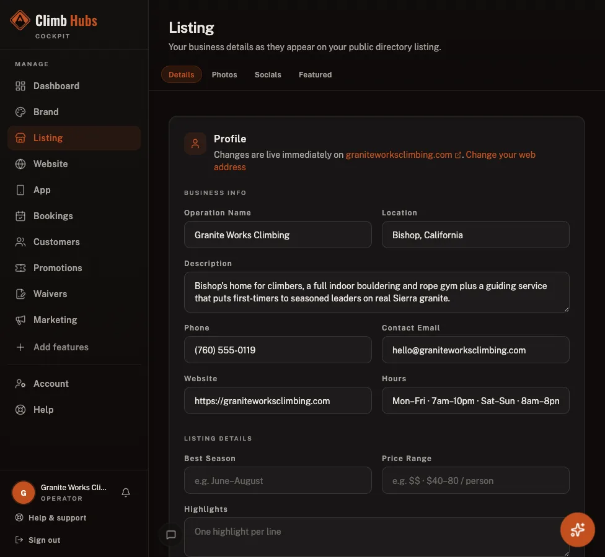Switch to the Photos tab
Image resolution: width=605 pixels, height=557 pixels.
[224, 74]
